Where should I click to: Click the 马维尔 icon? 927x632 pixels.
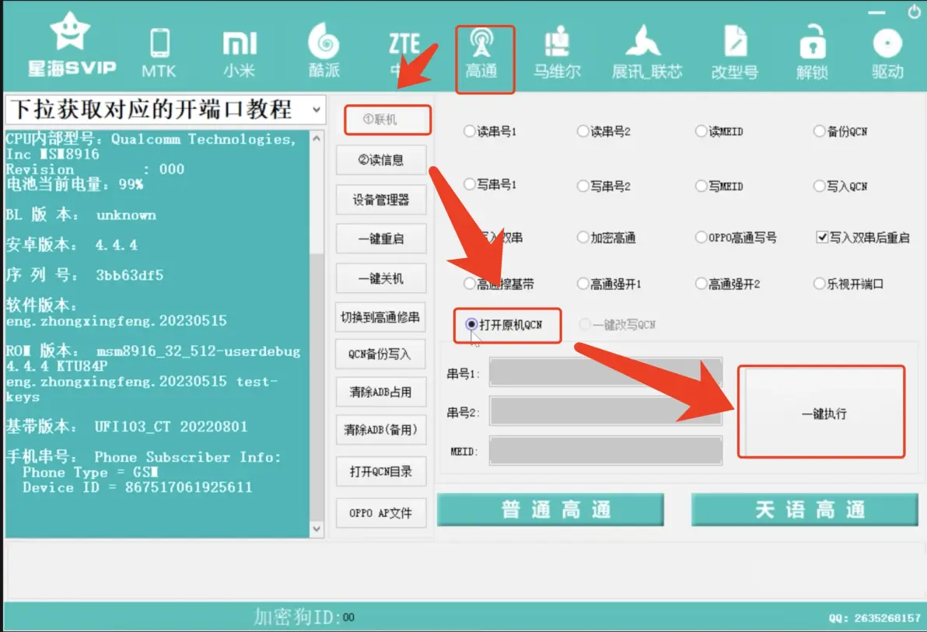coord(557,51)
